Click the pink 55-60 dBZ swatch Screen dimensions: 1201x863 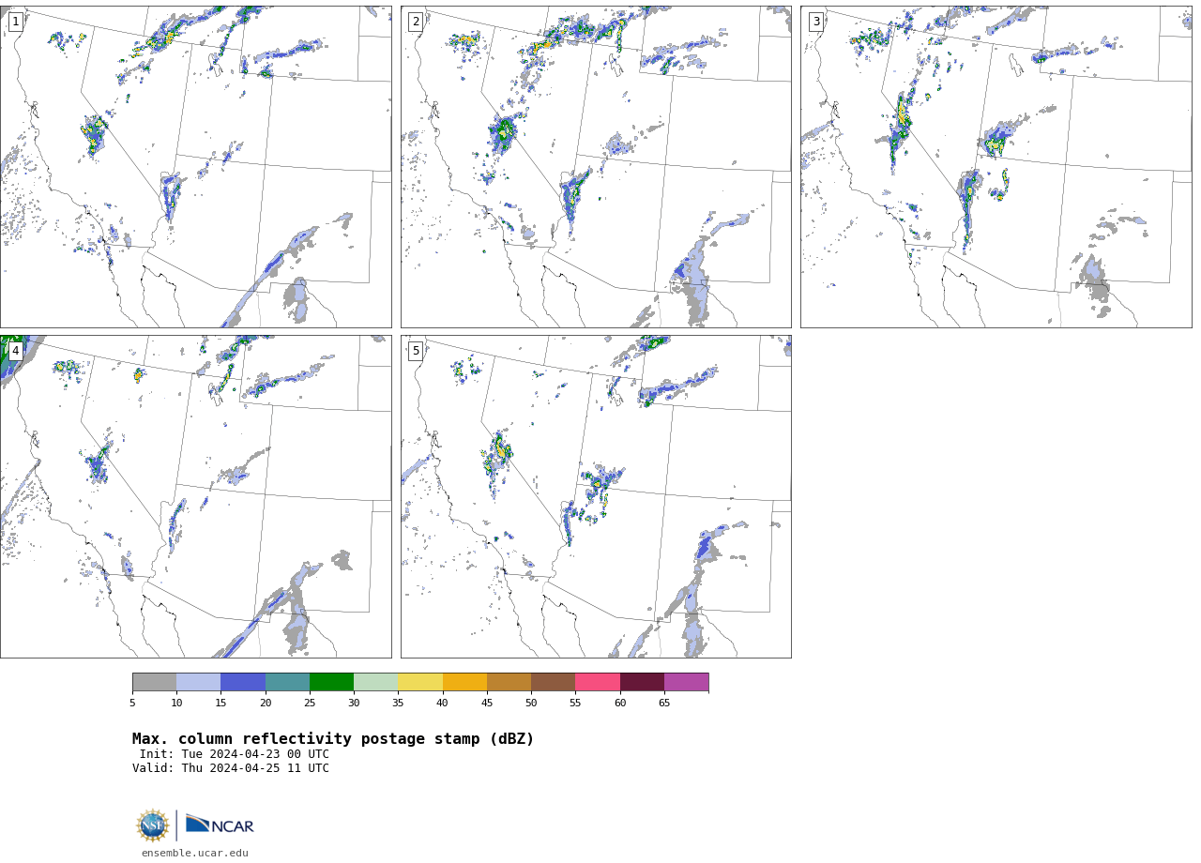[x=598, y=682]
